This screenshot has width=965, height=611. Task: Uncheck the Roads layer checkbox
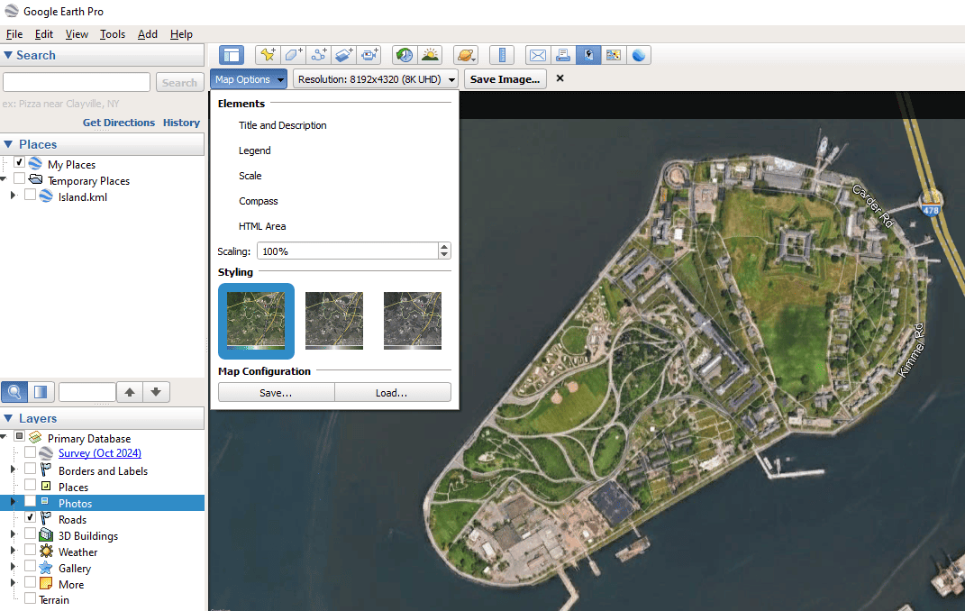click(x=31, y=518)
